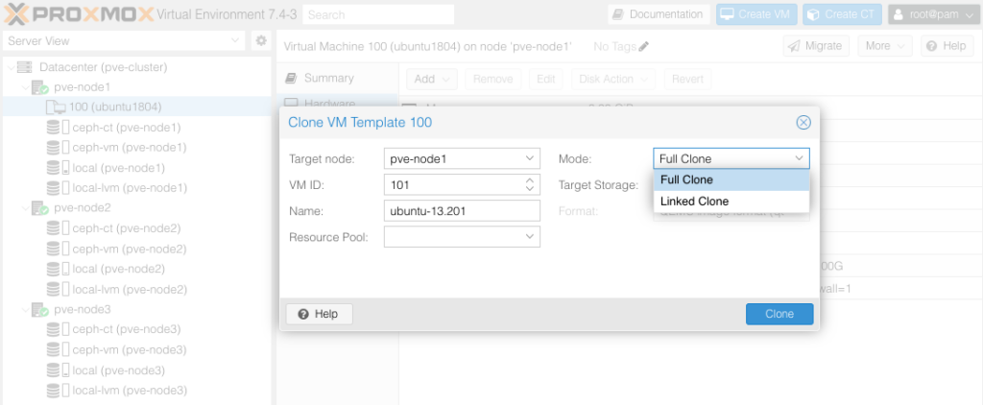Open the Add hardware dropdown
The height and width of the screenshot is (405, 983).
[432, 79]
